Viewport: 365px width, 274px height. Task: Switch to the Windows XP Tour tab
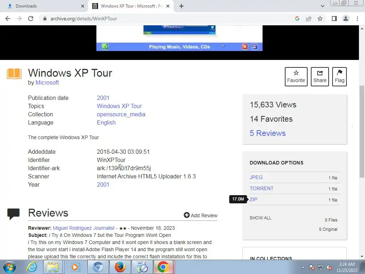click(131, 6)
